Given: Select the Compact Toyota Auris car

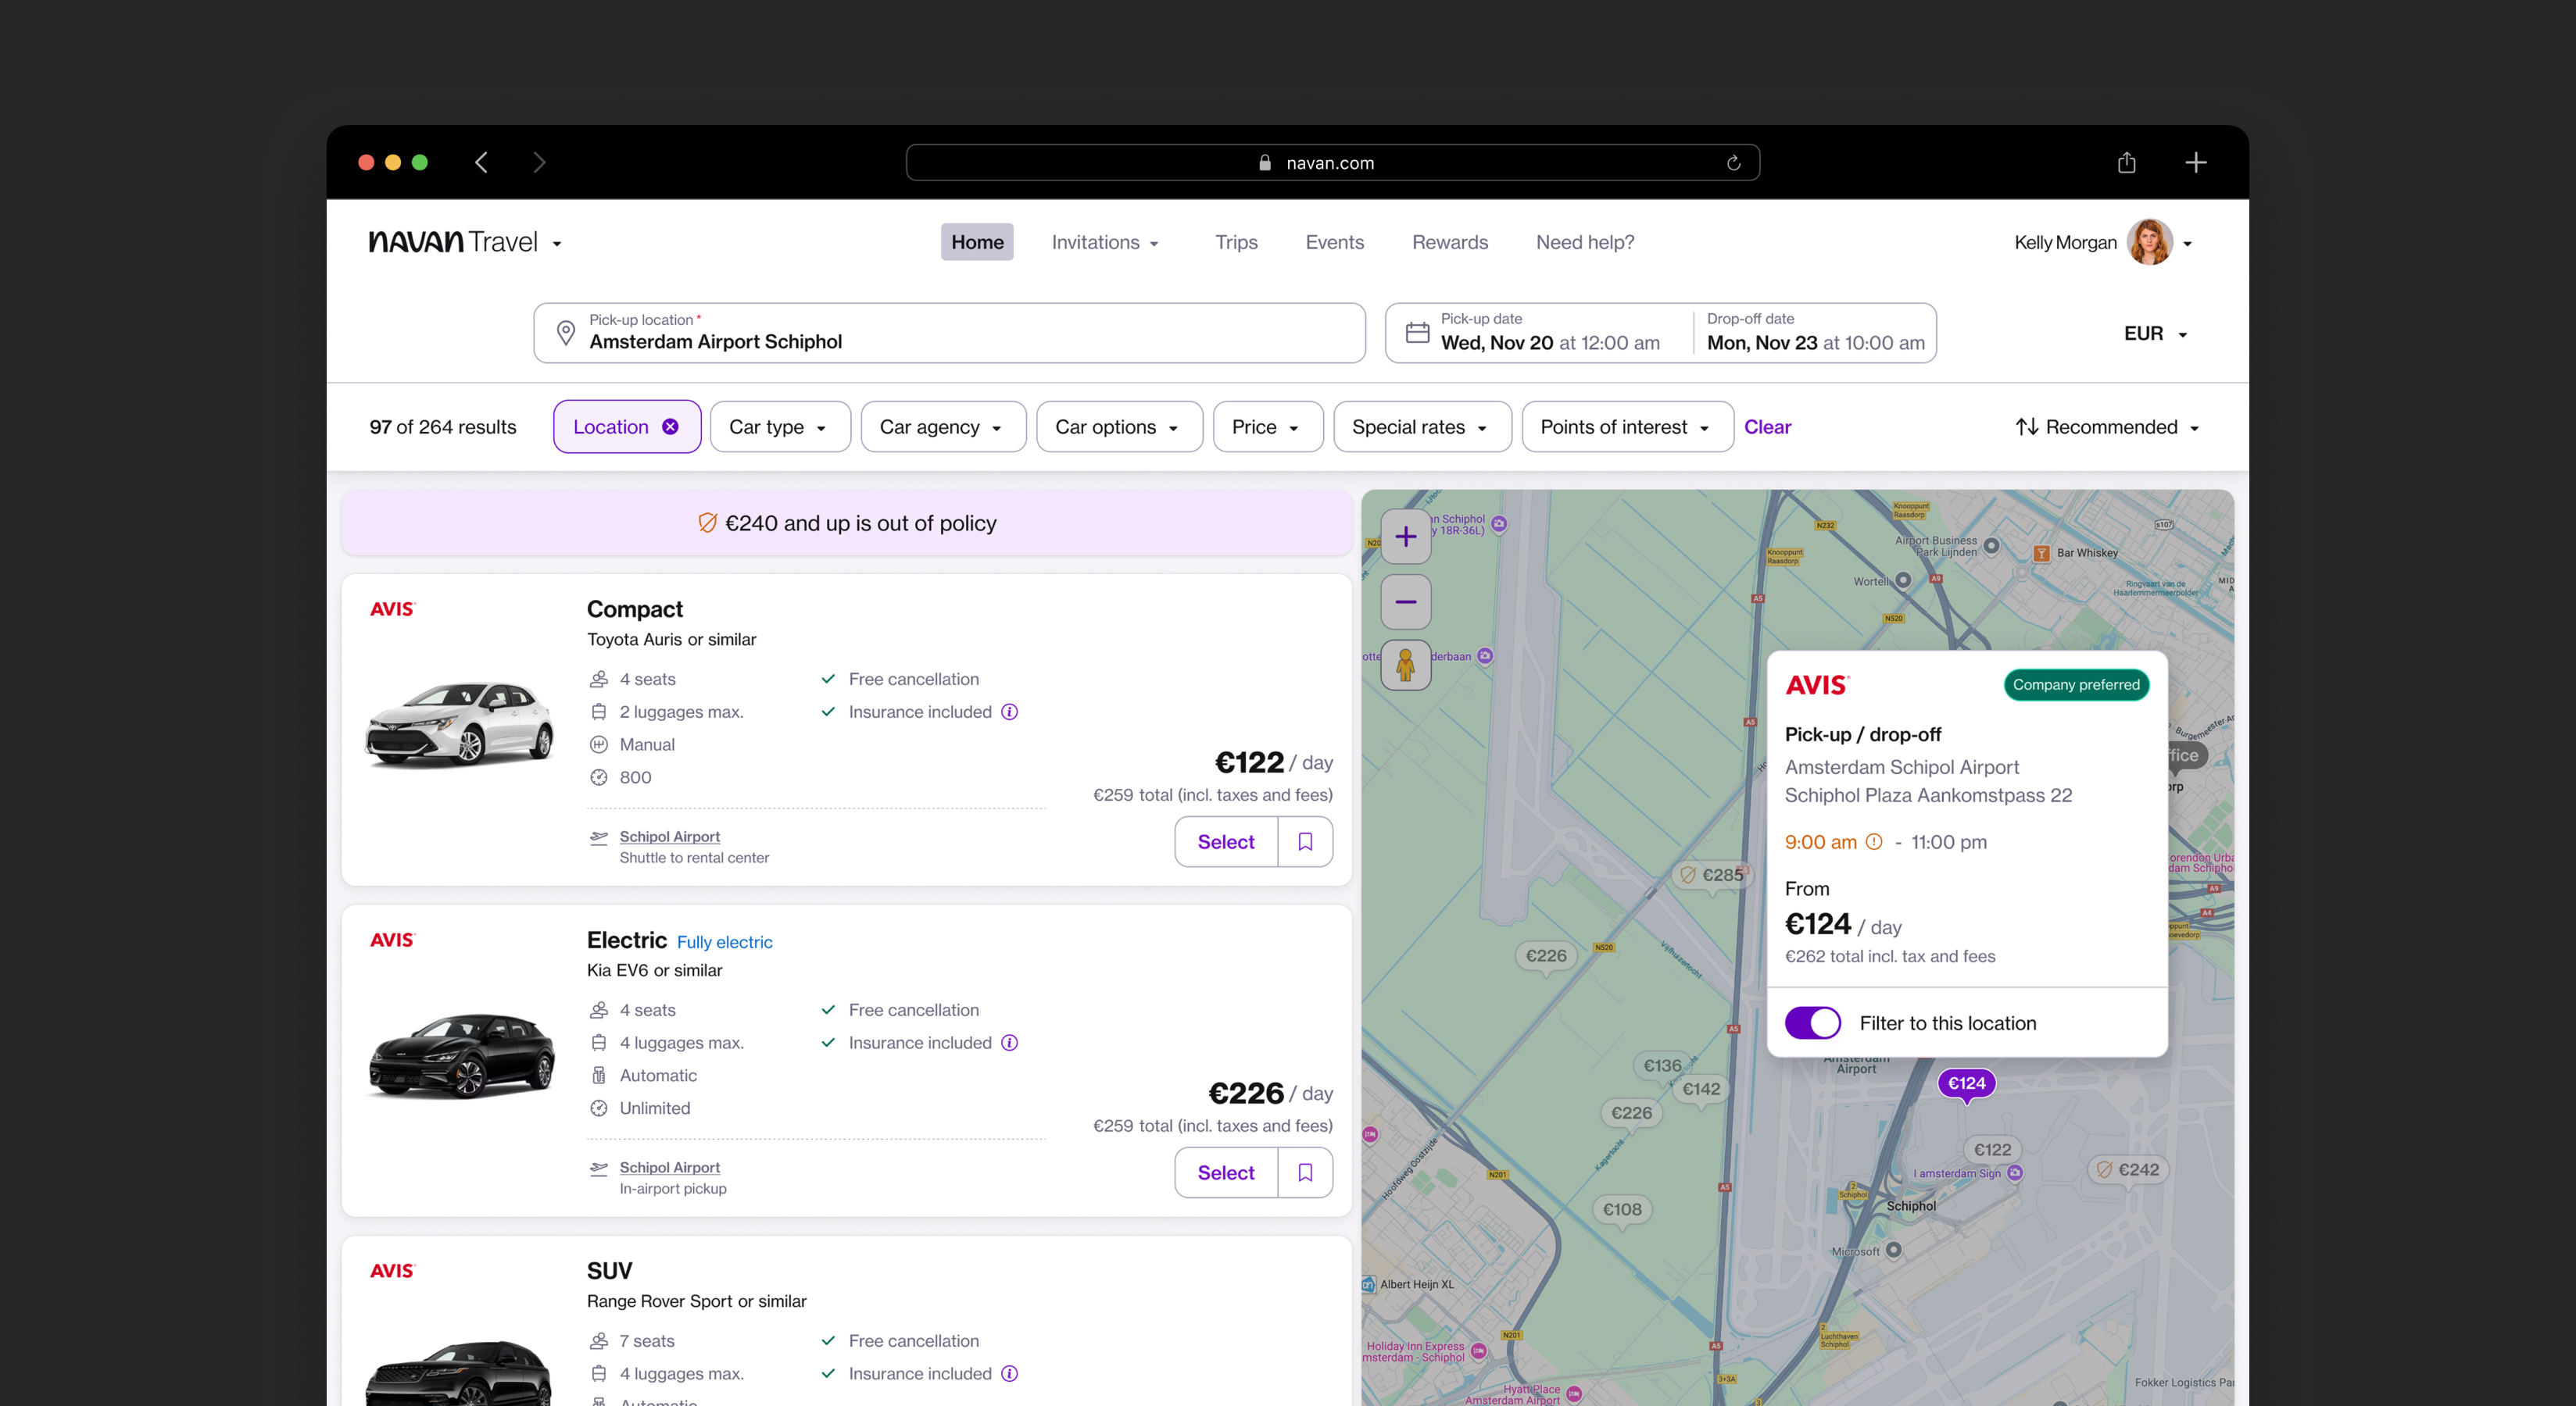Looking at the screenshot, I should click(x=1225, y=841).
